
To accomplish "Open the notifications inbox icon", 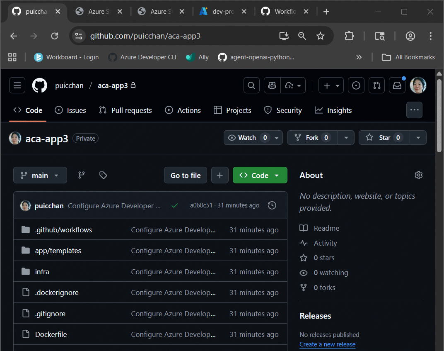I will coord(397,85).
